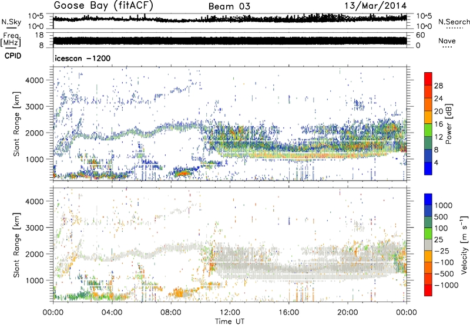Click the '28' tick on Power colorbar
Screen dimensions: 470x325
coord(438,86)
